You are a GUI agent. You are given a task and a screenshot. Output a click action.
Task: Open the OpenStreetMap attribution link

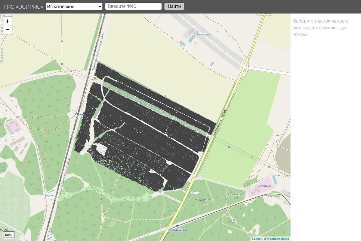[x=278, y=239]
